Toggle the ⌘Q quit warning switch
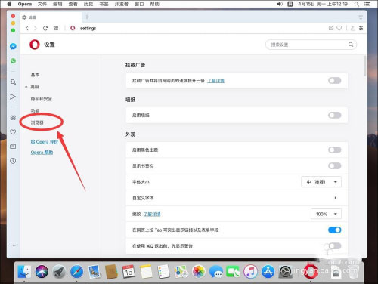The width and height of the screenshot is (378, 284). point(335,246)
